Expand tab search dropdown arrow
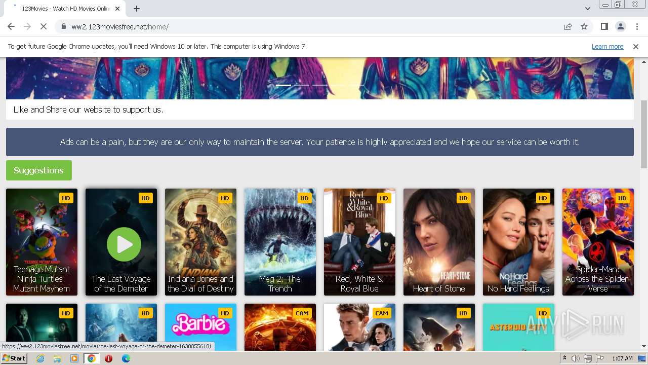 (587, 9)
